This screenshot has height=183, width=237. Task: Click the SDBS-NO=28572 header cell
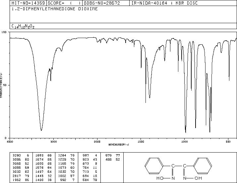tap(106, 3)
